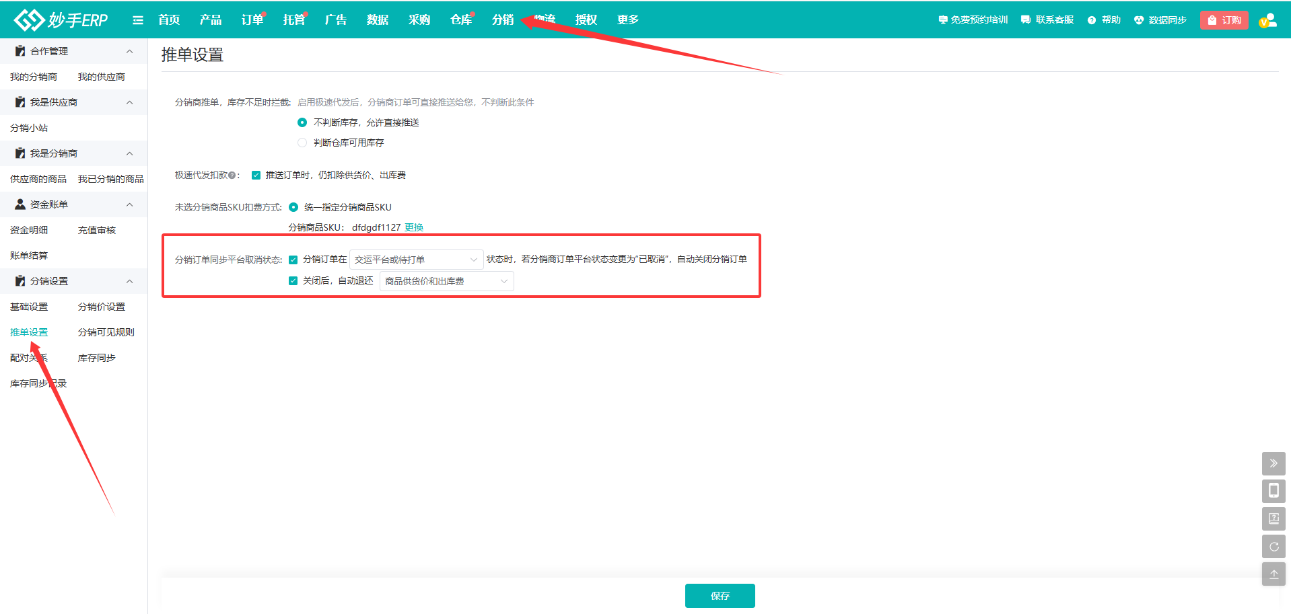Open 分销小站 in the sidebar

[x=29, y=128]
